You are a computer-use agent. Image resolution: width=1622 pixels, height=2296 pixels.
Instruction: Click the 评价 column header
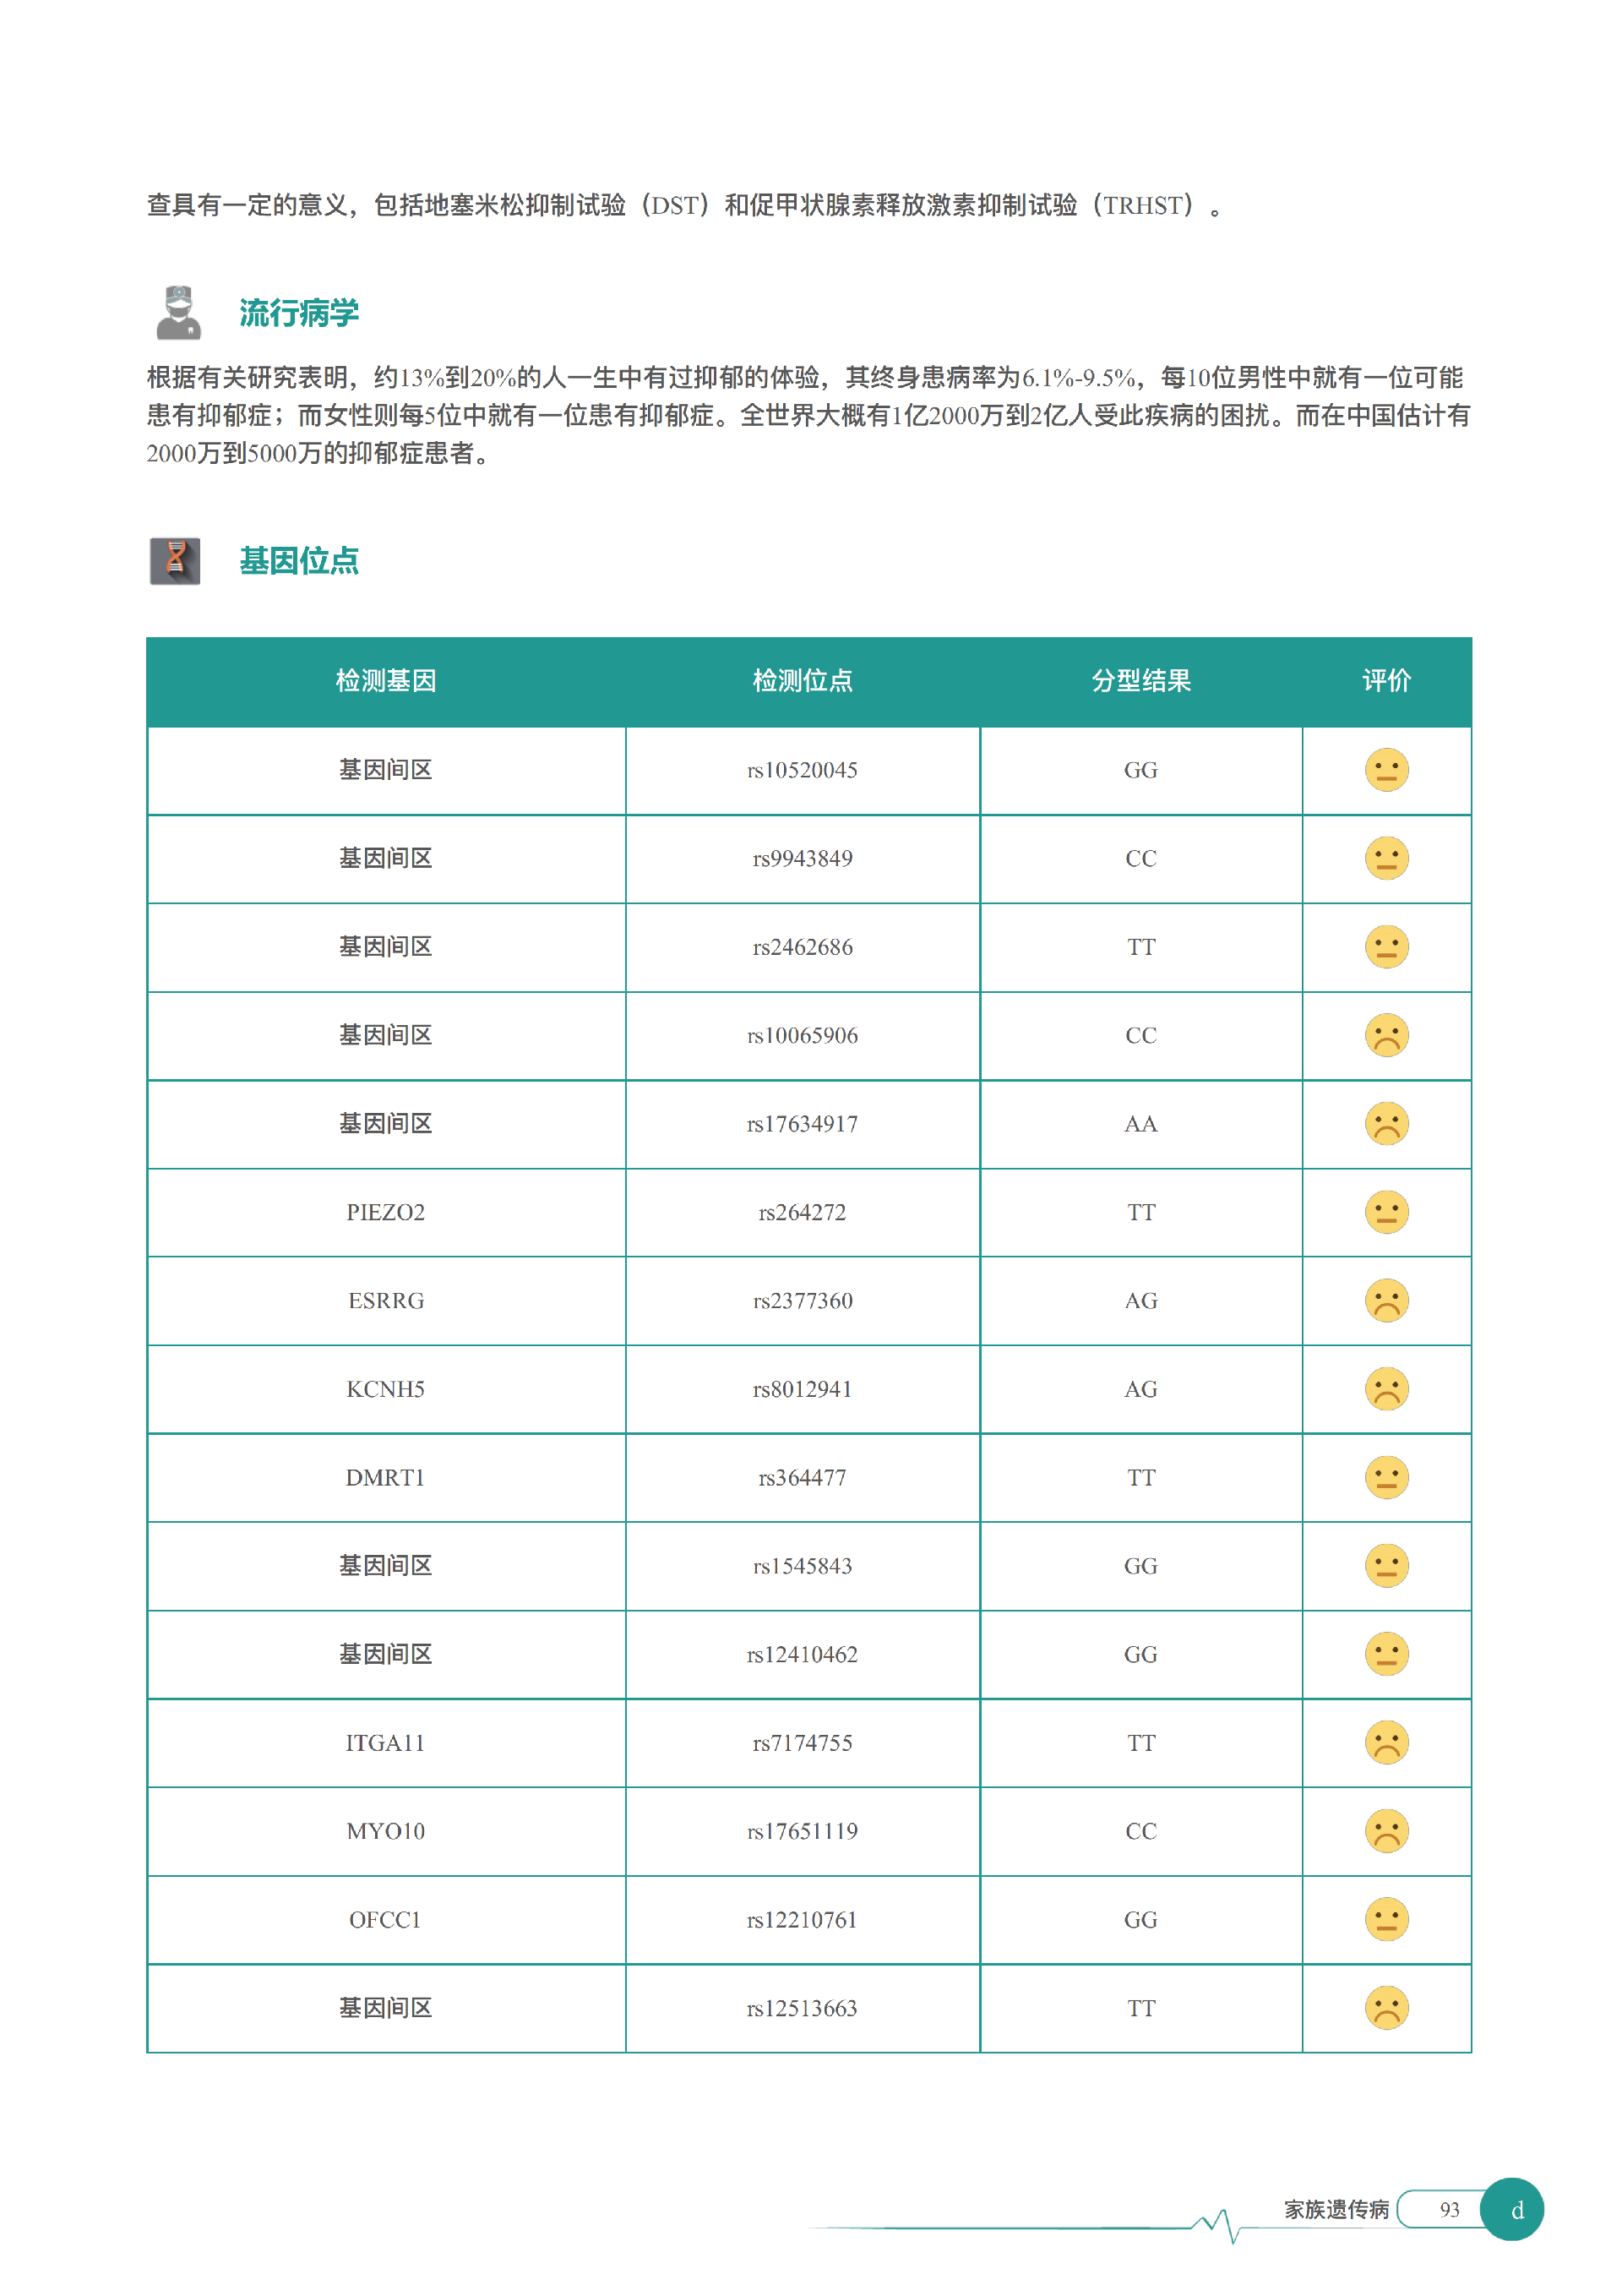coord(1386,681)
